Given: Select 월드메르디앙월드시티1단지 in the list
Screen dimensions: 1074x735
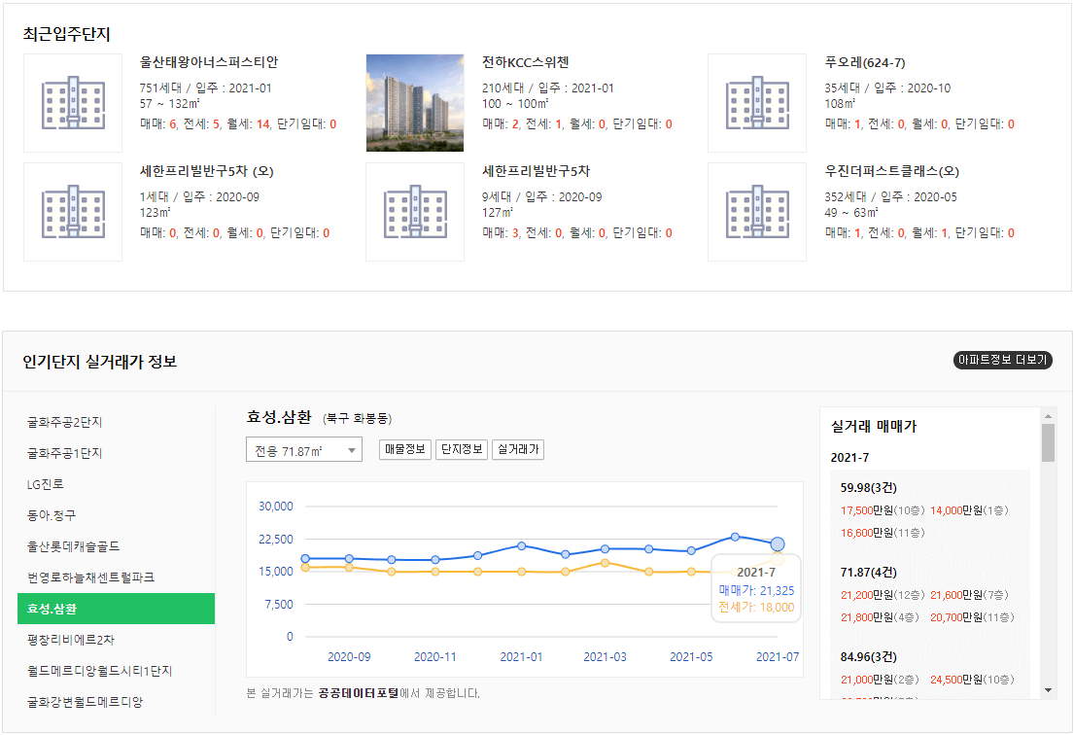Looking at the screenshot, I should [x=99, y=671].
